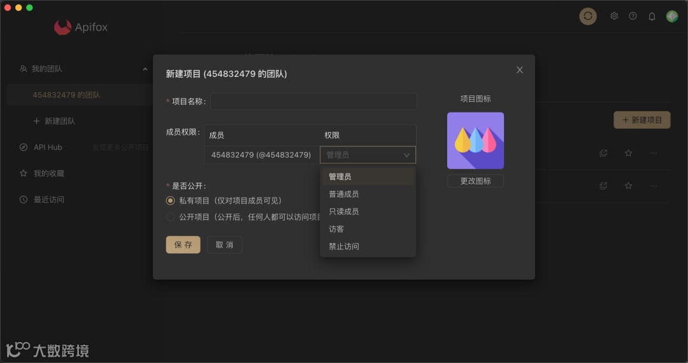The image size is (688, 363).
Task: Click the 更改图标 button
Action: click(x=475, y=181)
